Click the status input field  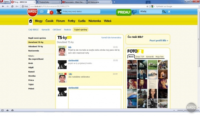(81, 11)
